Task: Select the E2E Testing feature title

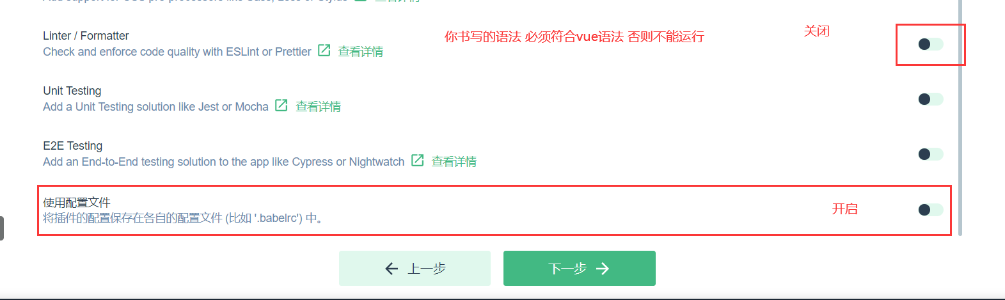Action: coord(73,146)
